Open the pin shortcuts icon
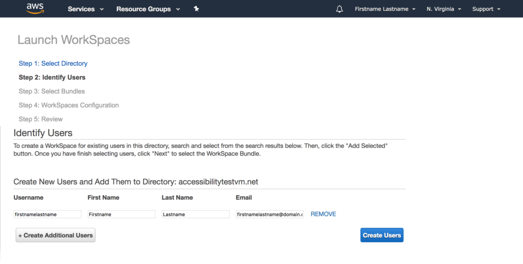This screenshot has width=523, height=264. (197, 9)
